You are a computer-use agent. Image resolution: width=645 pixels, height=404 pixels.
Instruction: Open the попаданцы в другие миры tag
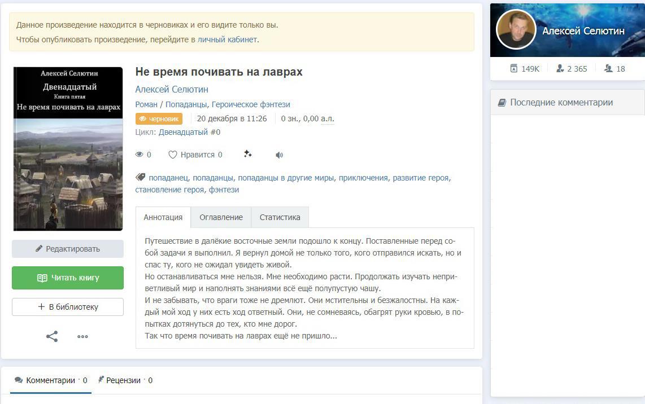click(286, 178)
